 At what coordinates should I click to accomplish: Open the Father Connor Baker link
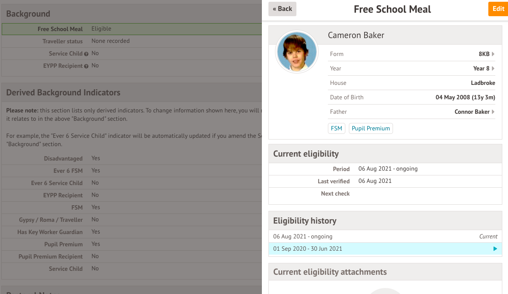click(472, 112)
